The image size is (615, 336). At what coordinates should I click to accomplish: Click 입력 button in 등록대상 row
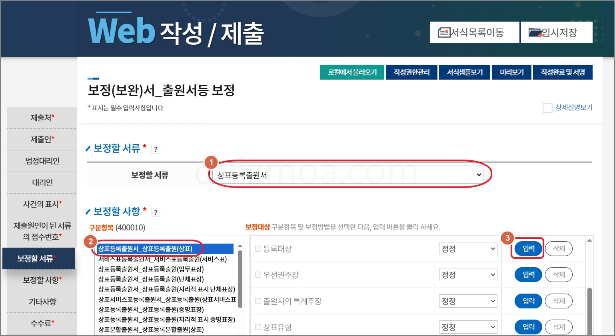[528, 249]
